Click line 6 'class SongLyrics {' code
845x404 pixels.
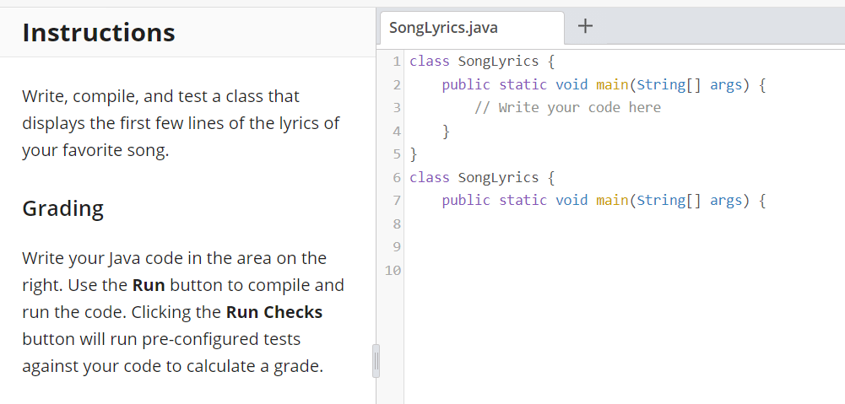(482, 178)
